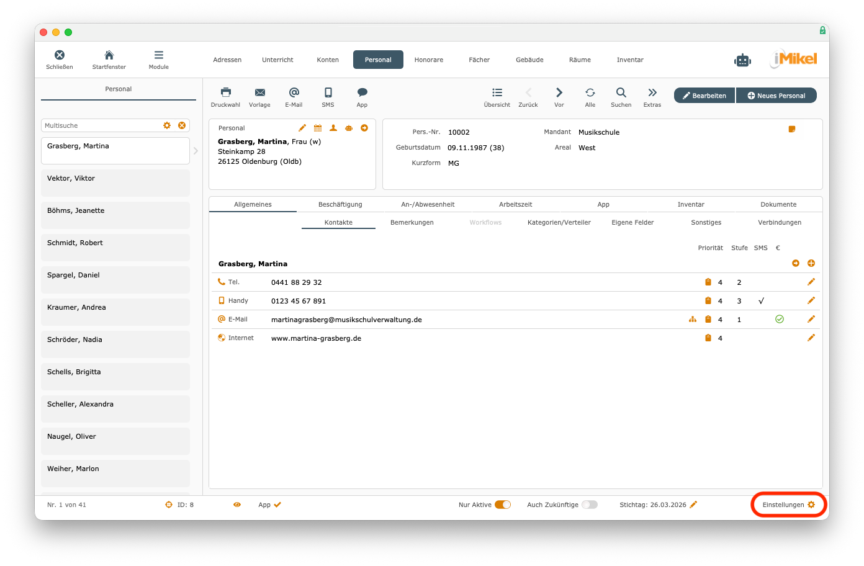Click the Neues Personal button
Viewport: 864px width, 566px height.
[776, 96]
